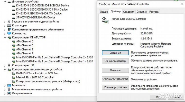Click the Откатить button
This screenshot has height=102, width=185.
coord(115,70)
